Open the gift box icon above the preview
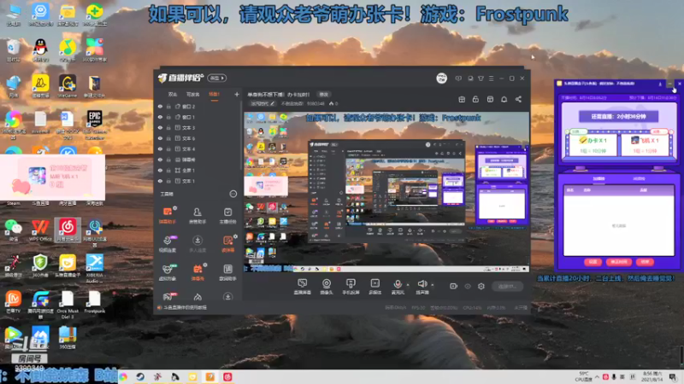This screenshot has width=684, height=384. tap(462, 99)
